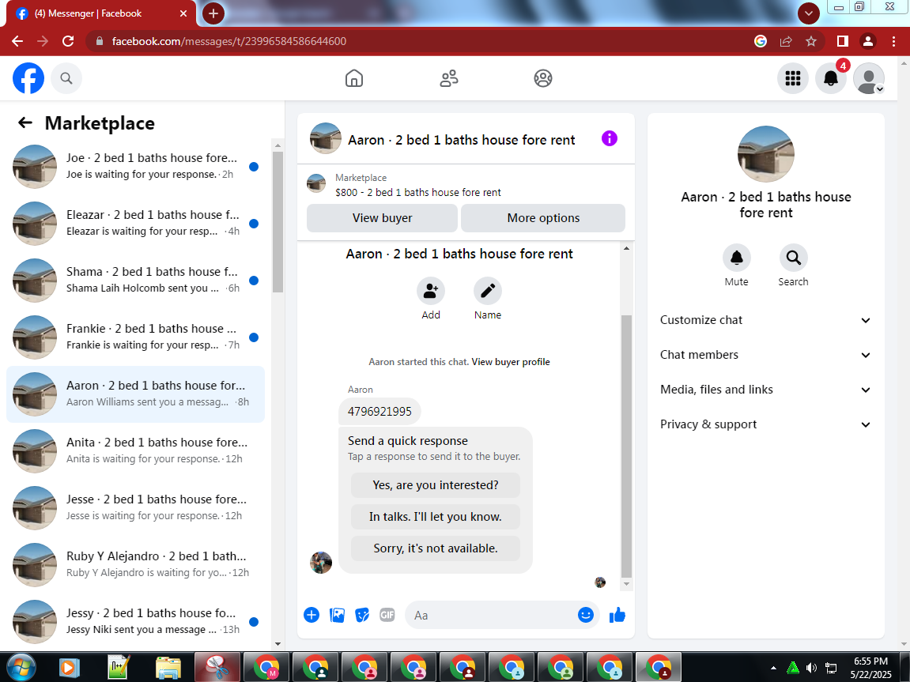Open the Facebook search magnifier
910x682 pixels.
66,78
